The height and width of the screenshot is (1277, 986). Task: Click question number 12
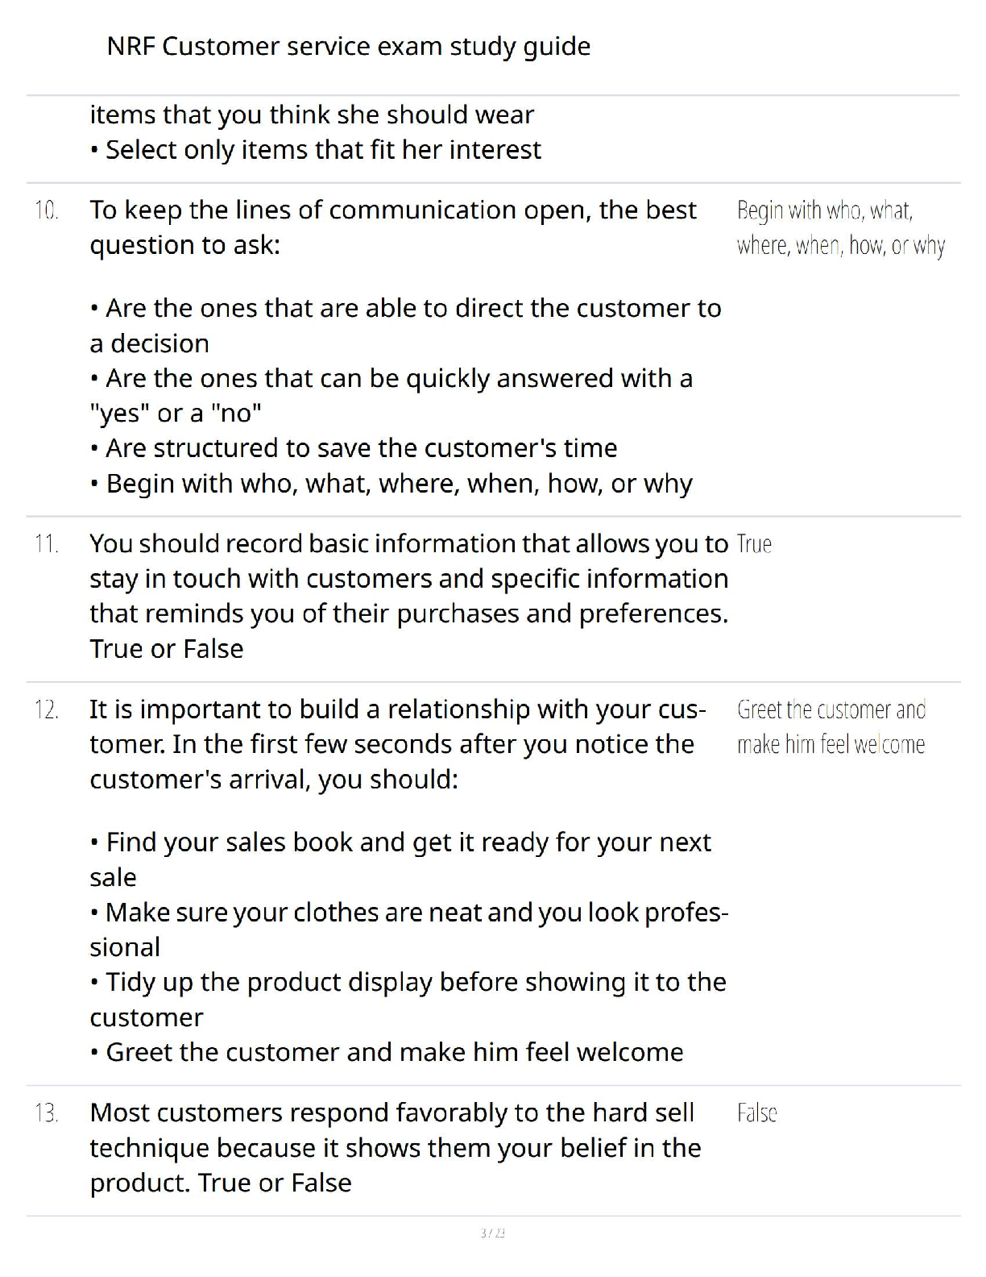pos(47,710)
